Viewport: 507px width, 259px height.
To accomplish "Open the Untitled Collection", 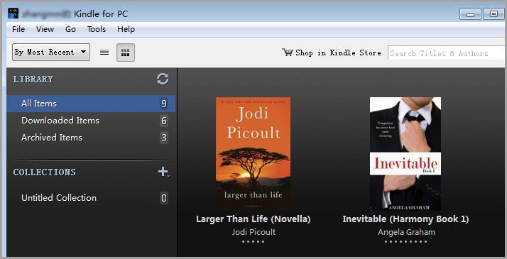I will pos(91,198).
